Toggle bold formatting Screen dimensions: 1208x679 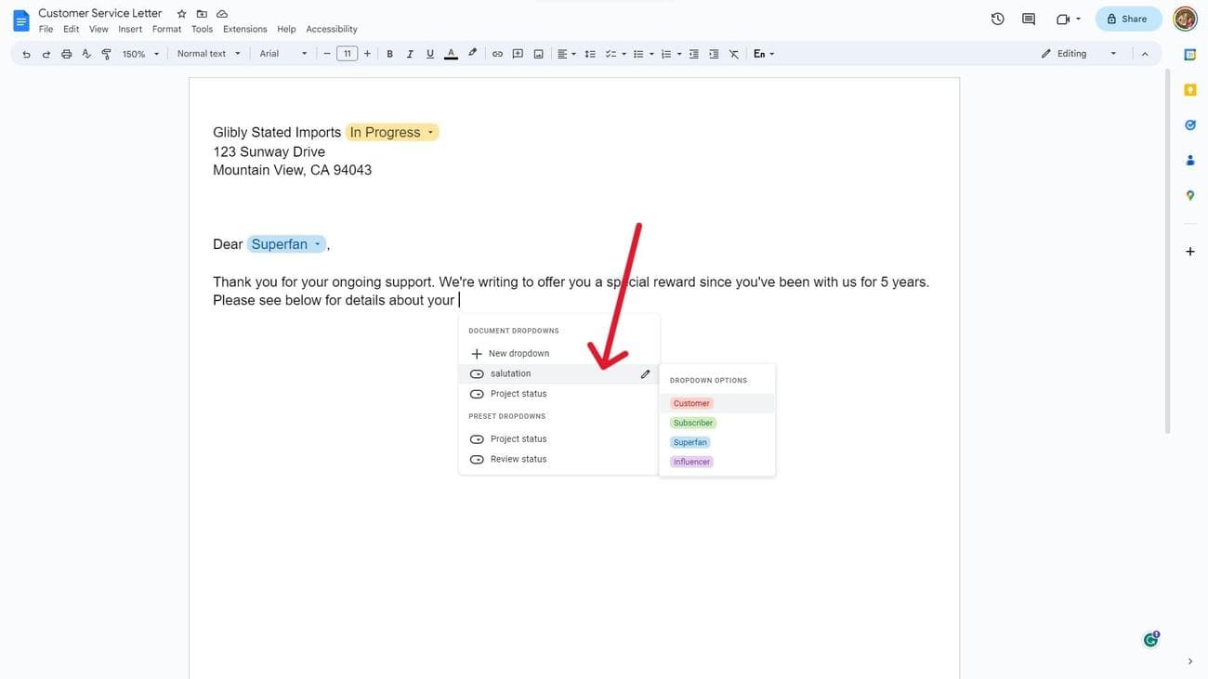[x=389, y=54]
